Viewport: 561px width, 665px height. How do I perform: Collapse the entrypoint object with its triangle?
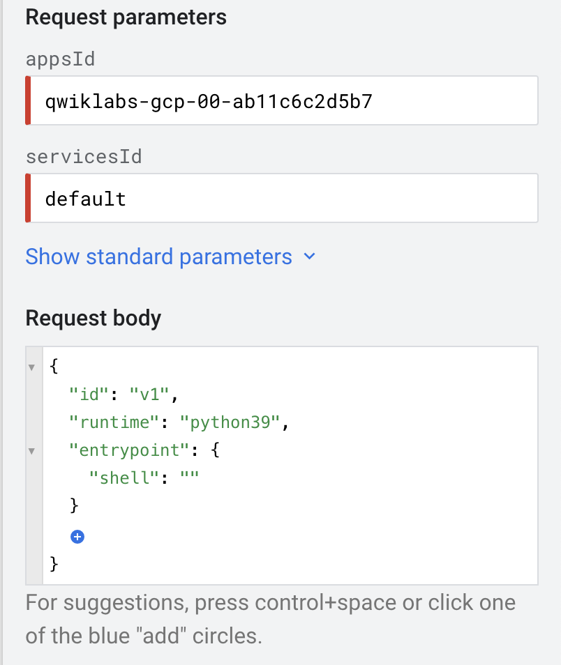tap(32, 450)
